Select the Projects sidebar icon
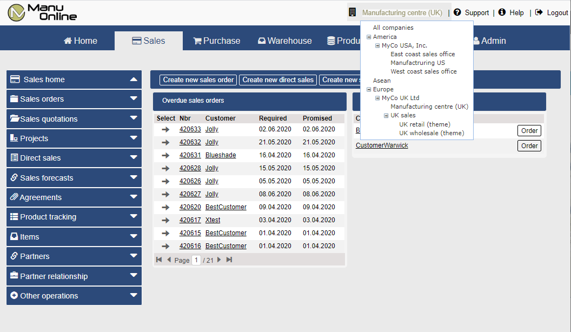571x332 pixels. coord(15,138)
